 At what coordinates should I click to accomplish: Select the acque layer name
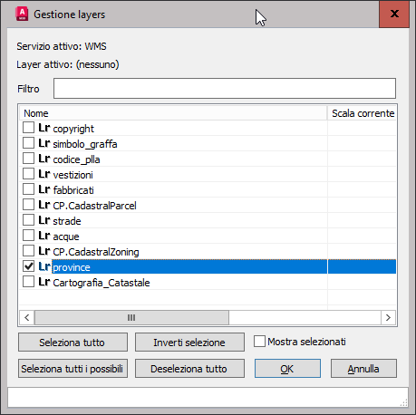(x=66, y=236)
